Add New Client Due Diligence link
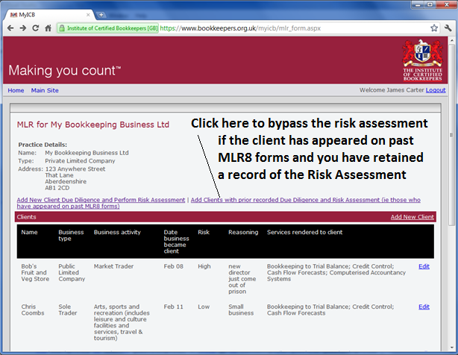This screenshot has height=355, width=458. pyautogui.click(x=101, y=200)
